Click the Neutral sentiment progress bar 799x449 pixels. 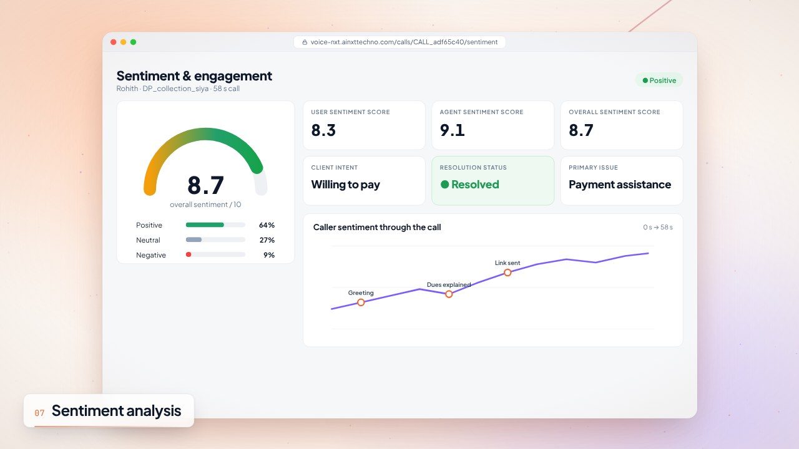pyautogui.click(x=215, y=240)
